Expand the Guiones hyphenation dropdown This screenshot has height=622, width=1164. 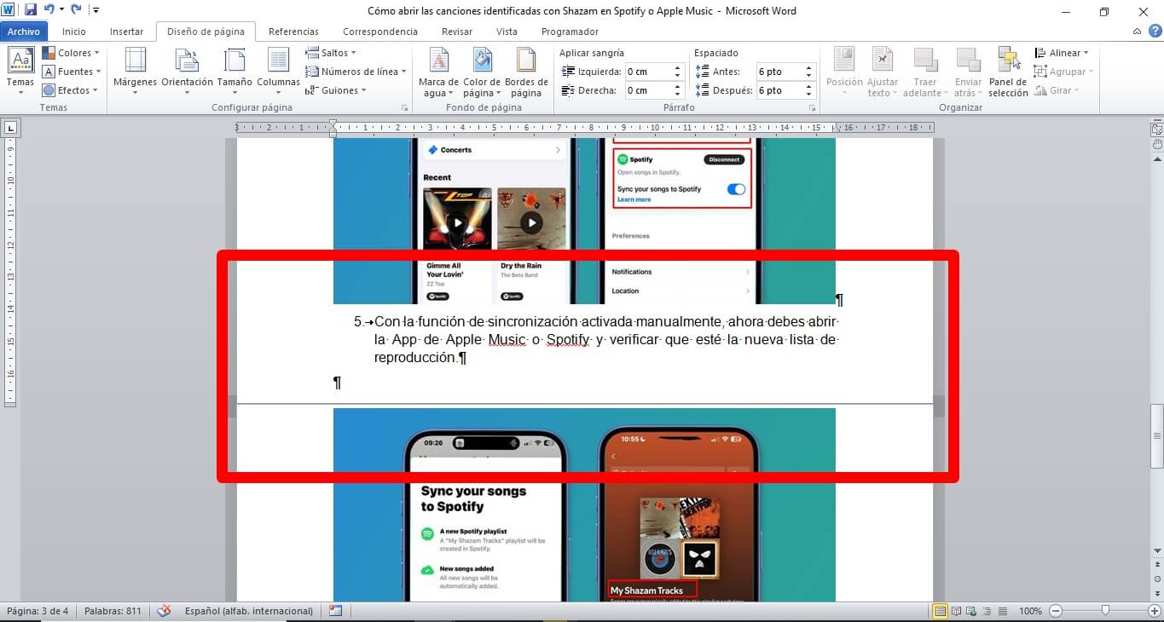pyautogui.click(x=336, y=90)
